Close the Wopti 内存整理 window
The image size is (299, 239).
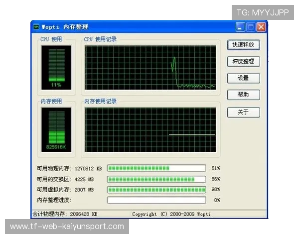pyautogui.click(x=261, y=27)
